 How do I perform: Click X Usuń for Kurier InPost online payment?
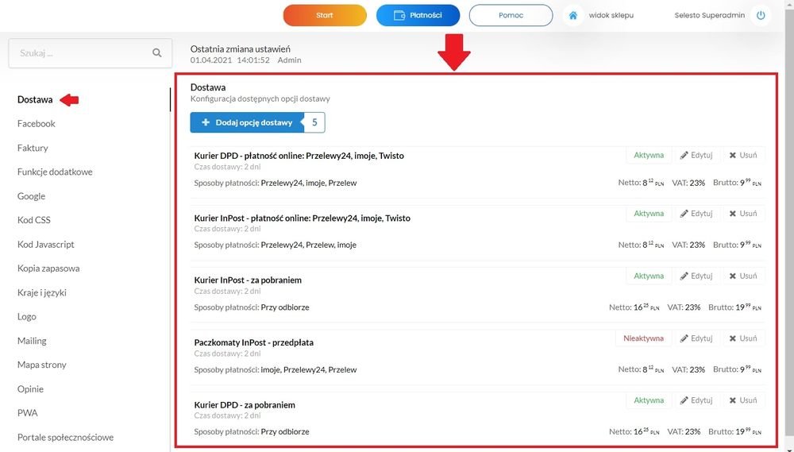point(743,214)
